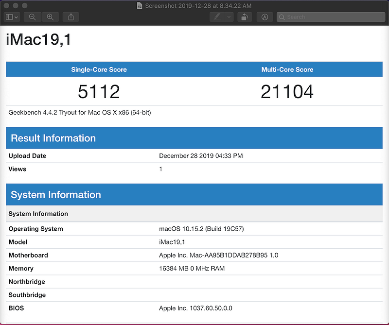Click the window title Screenshot 2019-12-28
Screen dimensions: 389x325
pyautogui.click(x=198, y=5)
